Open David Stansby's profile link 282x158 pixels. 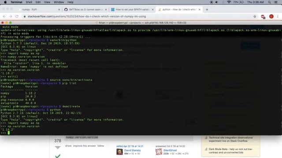pos(132,150)
